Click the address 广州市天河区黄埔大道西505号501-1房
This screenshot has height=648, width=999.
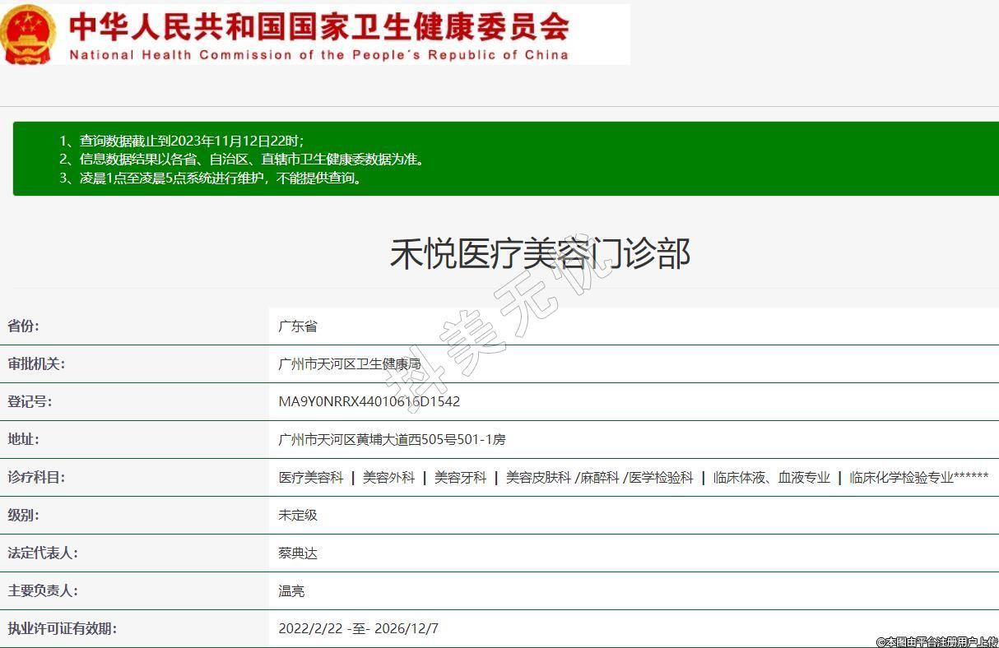(x=393, y=440)
